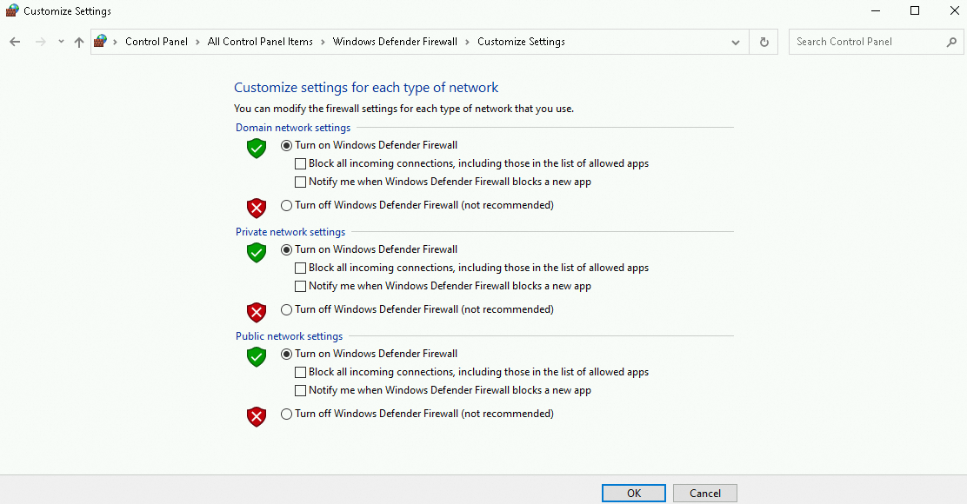
Task: Expand chevron after Control Panel breadcrumb
Action: pyautogui.click(x=197, y=42)
